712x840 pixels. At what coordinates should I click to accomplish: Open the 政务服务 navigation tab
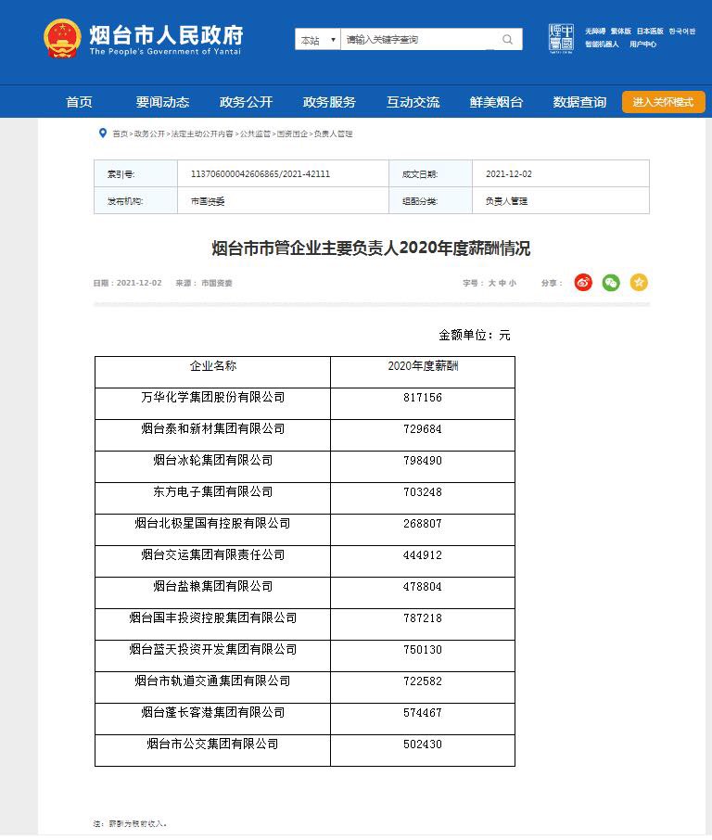(329, 102)
